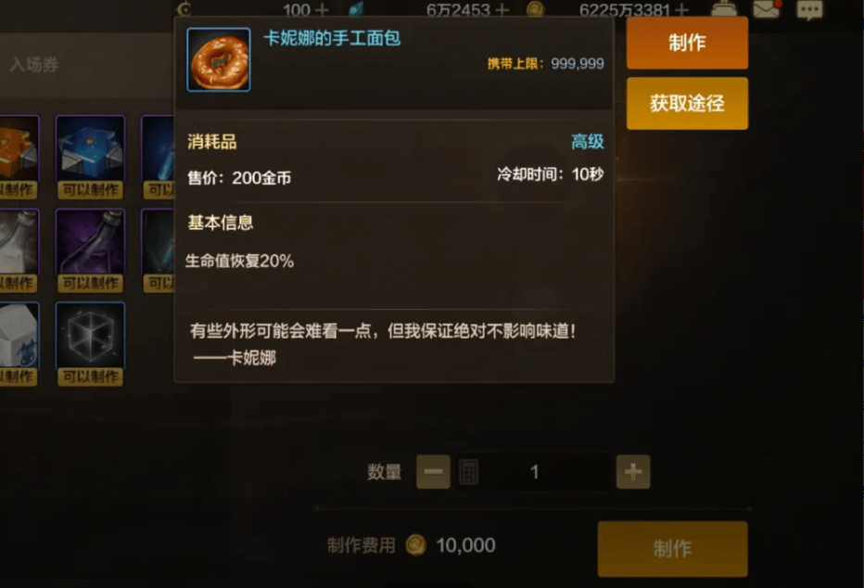Click the large 制作 button at bottom
This screenshot has height=588, width=864.
pos(672,548)
